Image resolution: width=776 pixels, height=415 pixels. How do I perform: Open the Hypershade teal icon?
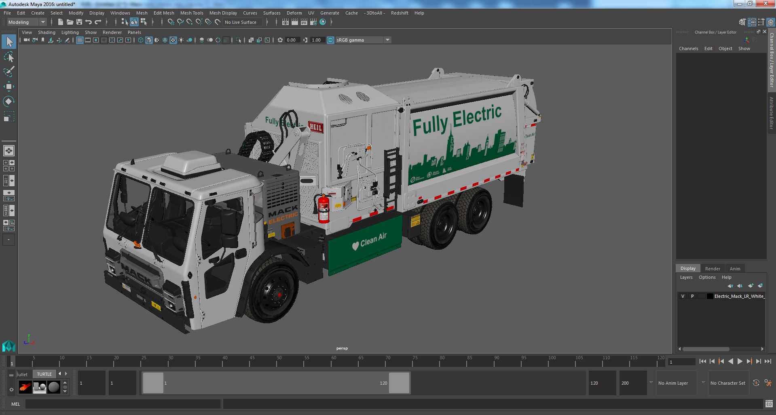(x=323, y=22)
